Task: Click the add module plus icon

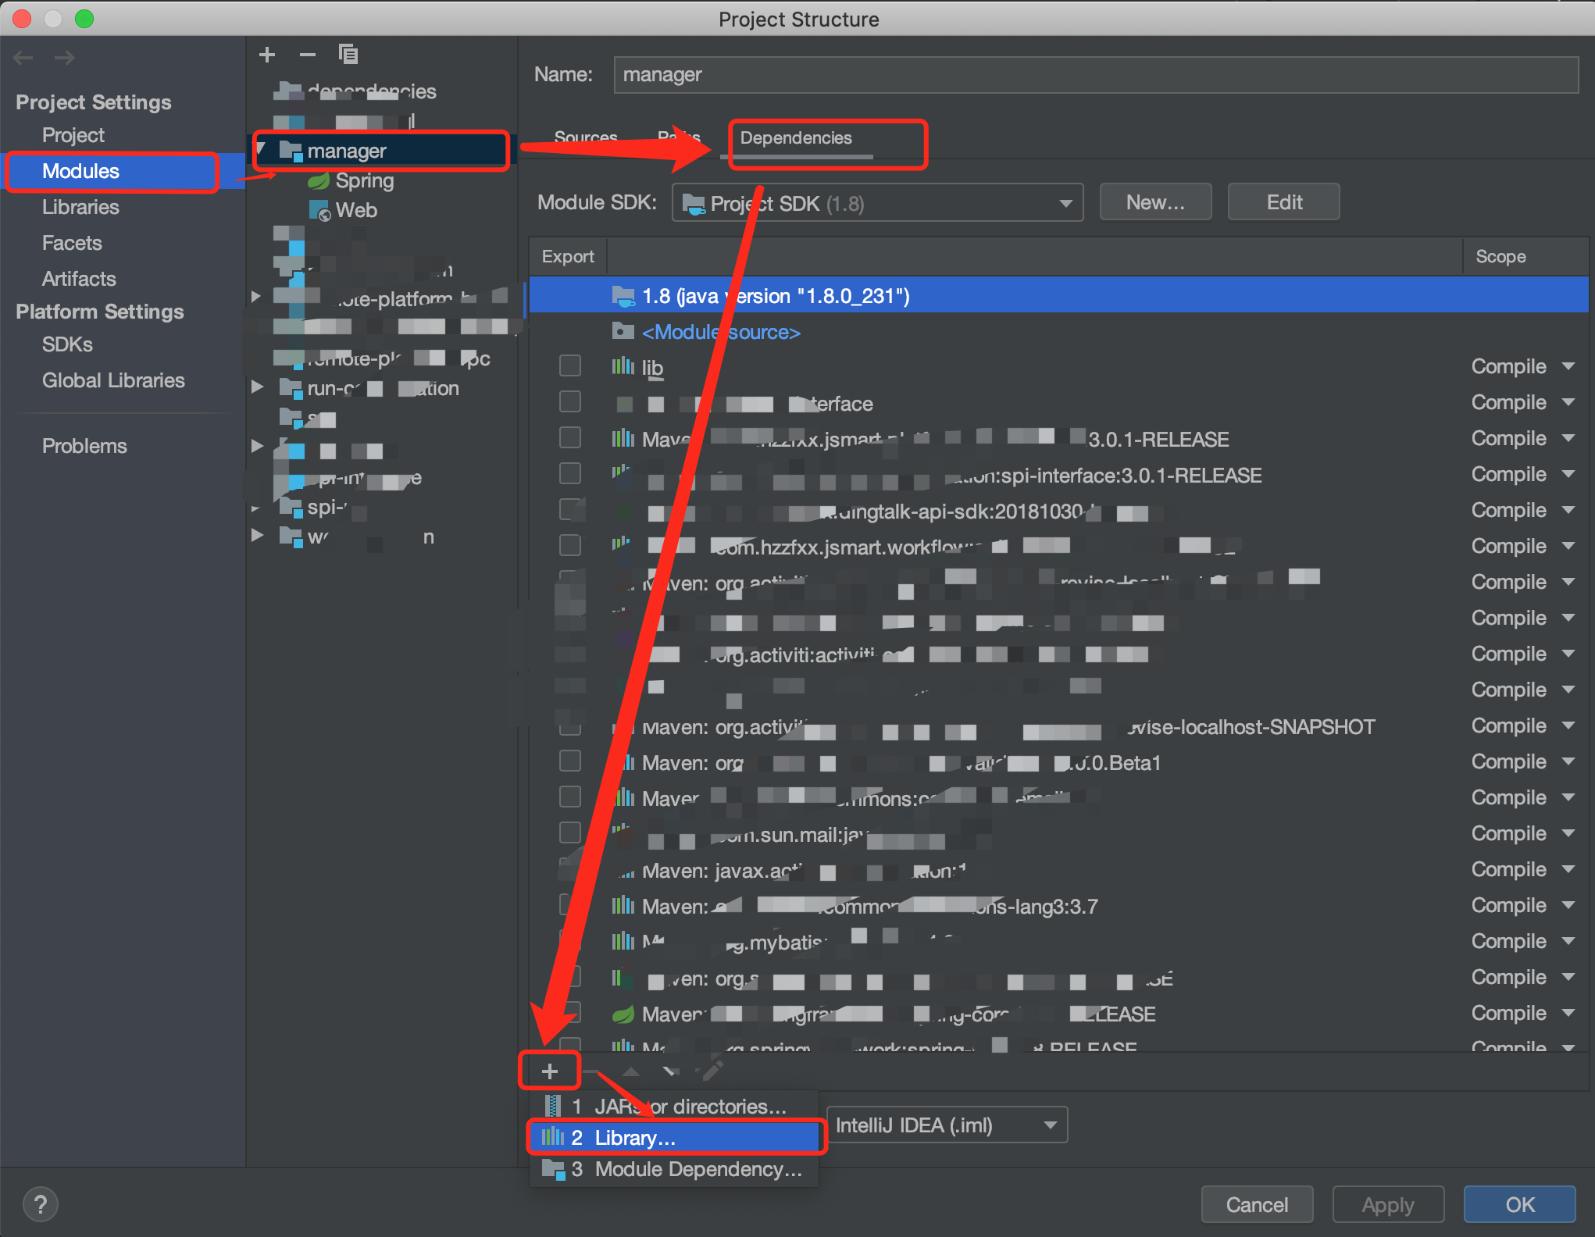Action: pos(267,55)
